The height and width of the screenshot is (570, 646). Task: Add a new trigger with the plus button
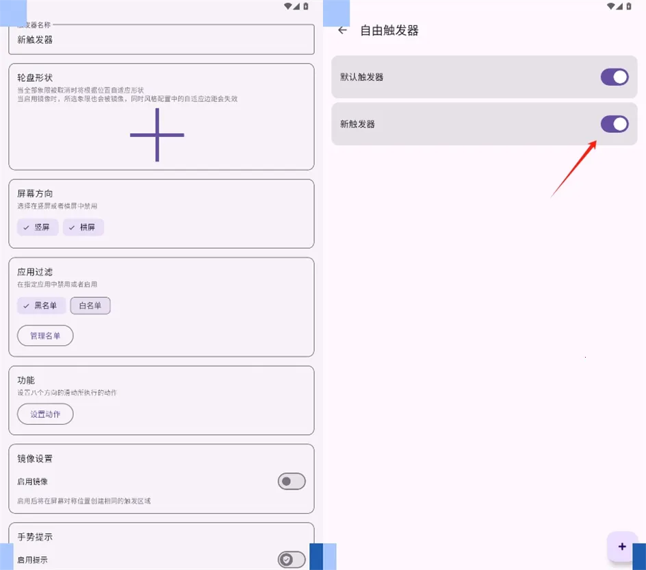click(x=622, y=547)
